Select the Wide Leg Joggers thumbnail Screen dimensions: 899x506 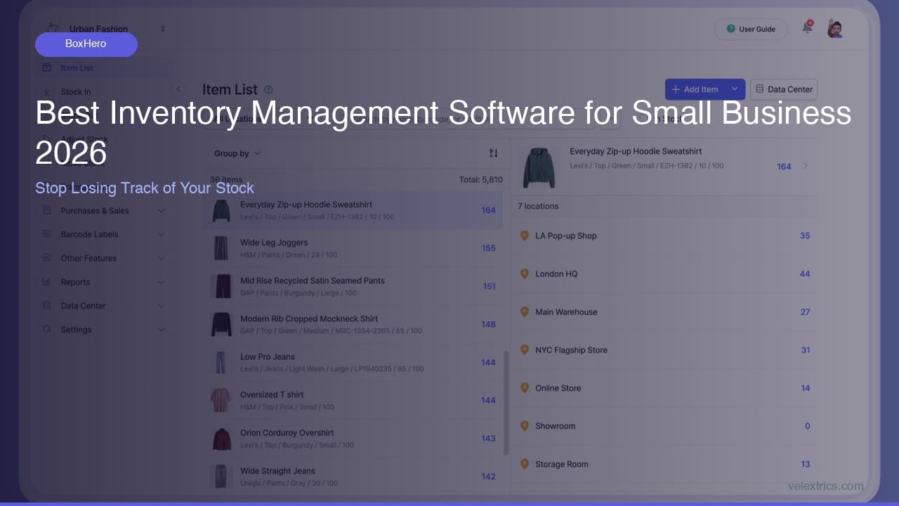click(x=221, y=248)
